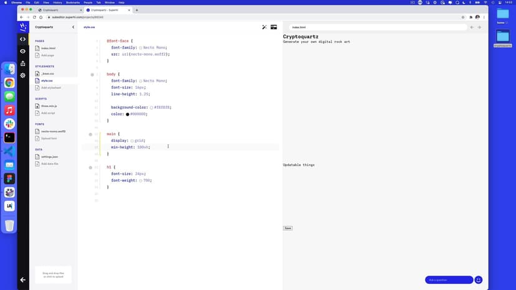Toggle the gutter dot beside body rule
This screenshot has height=290, width=516.
tap(92, 75)
